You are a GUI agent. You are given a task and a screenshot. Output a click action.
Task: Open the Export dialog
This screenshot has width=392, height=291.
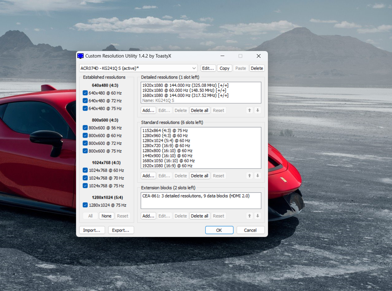(121, 230)
